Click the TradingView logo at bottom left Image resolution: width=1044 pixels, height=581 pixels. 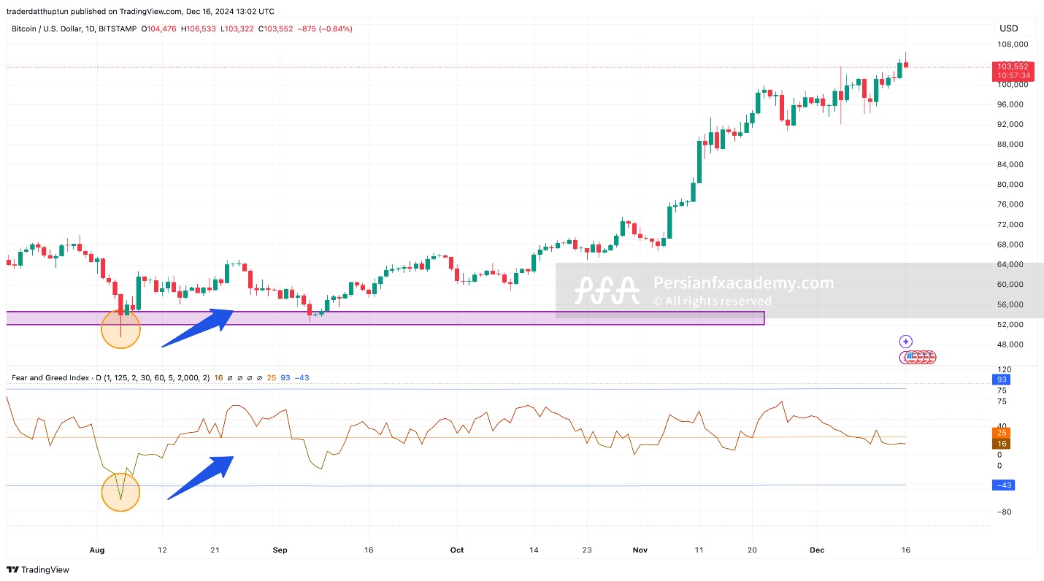(x=38, y=569)
